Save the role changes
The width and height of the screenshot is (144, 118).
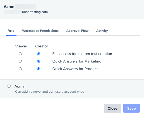pos(131,108)
